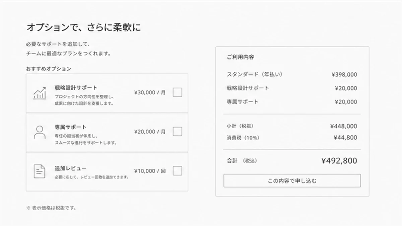Select the 追加レビュー option title
Screen dimensions: 402x226
click(x=70, y=168)
